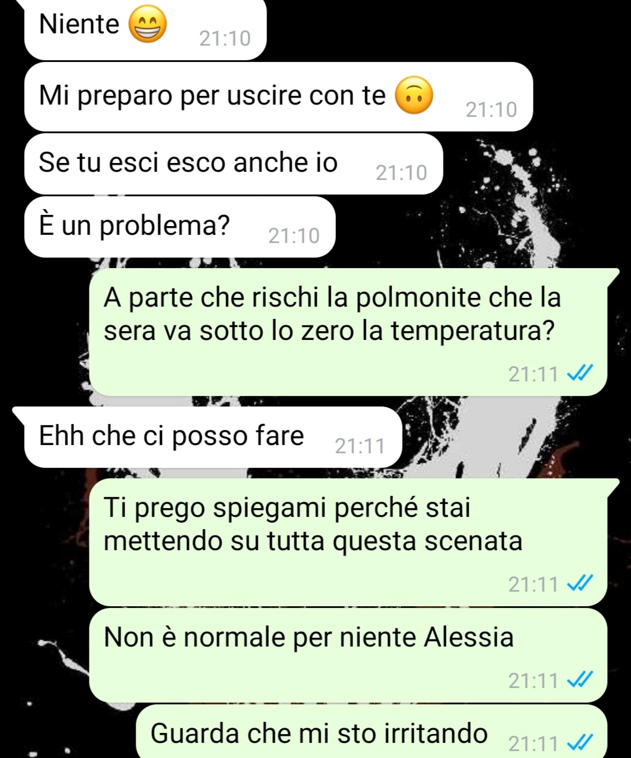Tap the upside-down face emoji
Screen dimensions: 631x758
coord(414,95)
